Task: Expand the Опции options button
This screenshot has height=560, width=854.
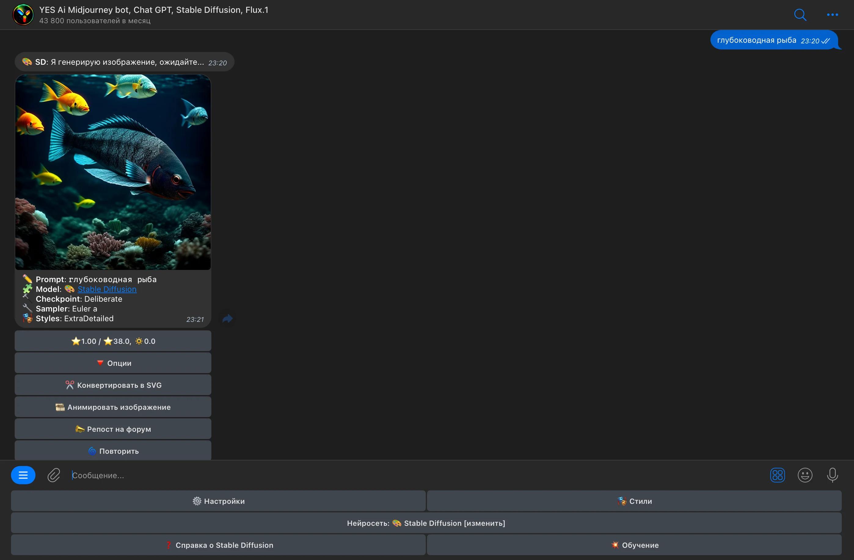Action: point(113,363)
